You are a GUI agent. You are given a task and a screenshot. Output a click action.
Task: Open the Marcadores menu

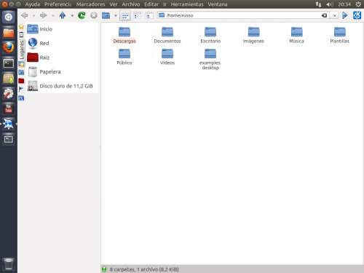(90, 4)
